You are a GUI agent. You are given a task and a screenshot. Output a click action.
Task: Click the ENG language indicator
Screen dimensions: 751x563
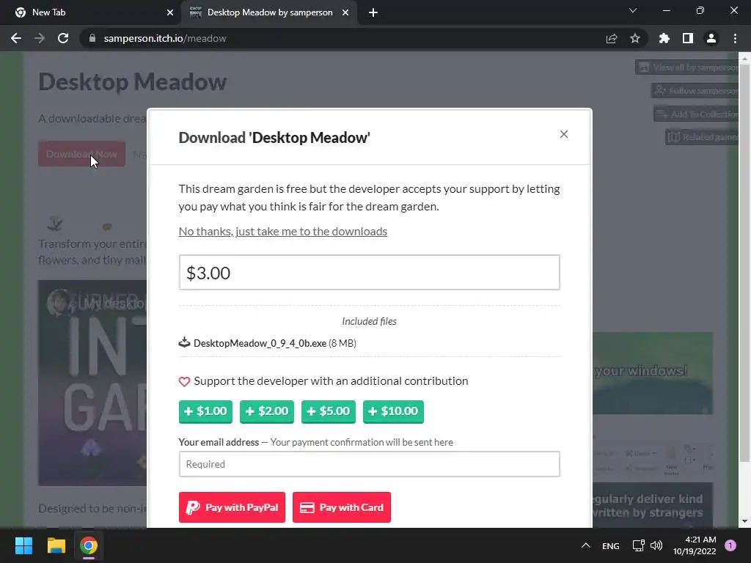(611, 545)
